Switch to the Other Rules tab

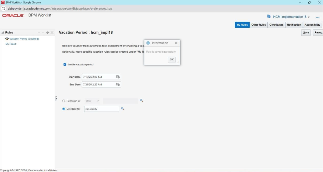[x=258, y=25]
